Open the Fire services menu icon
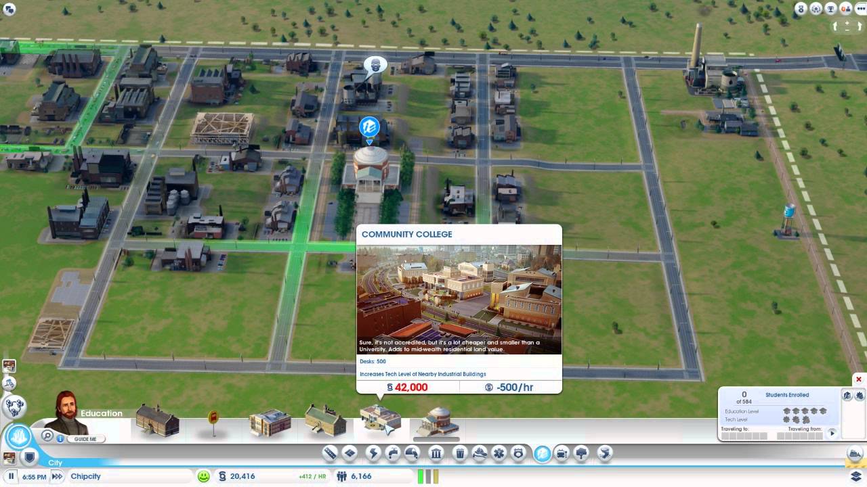867x487 pixels. tap(480, 454)
